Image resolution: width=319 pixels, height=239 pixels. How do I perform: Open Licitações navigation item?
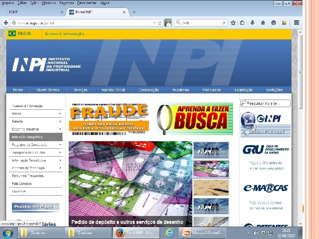(274, 89)
